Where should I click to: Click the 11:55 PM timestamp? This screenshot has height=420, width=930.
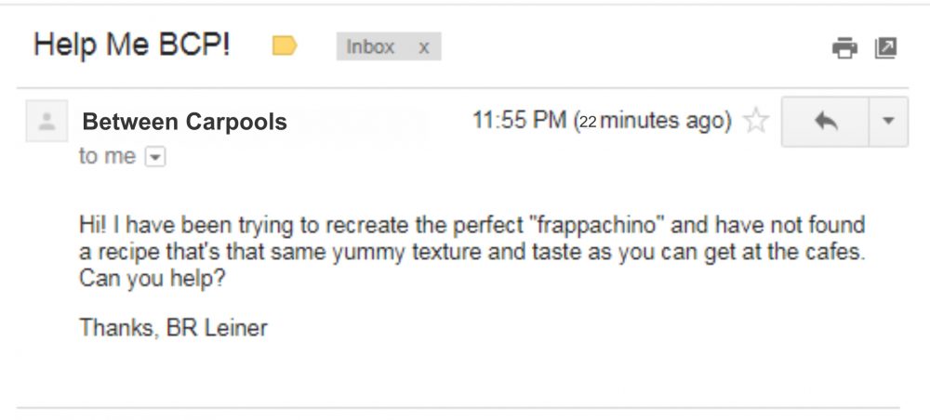(519, 120)
